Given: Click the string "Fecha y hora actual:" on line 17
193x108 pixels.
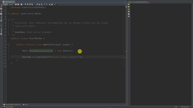Looking at the screenshot, I should [x=64, y=57].
